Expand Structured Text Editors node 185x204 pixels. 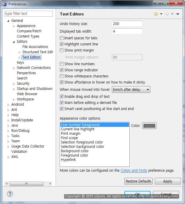pos(19,52)
